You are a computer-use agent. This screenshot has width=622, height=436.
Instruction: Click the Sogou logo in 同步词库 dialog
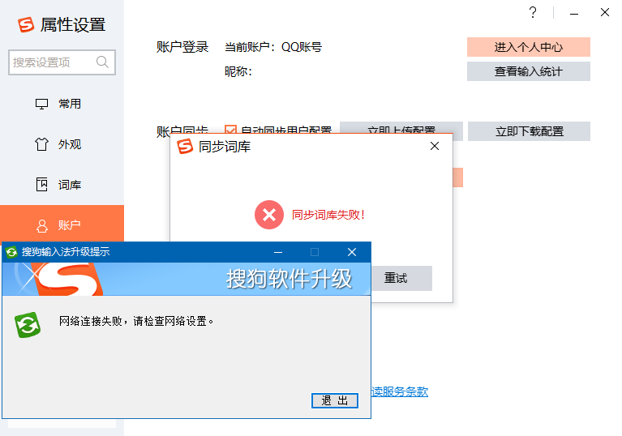click(x=185, y=147)
